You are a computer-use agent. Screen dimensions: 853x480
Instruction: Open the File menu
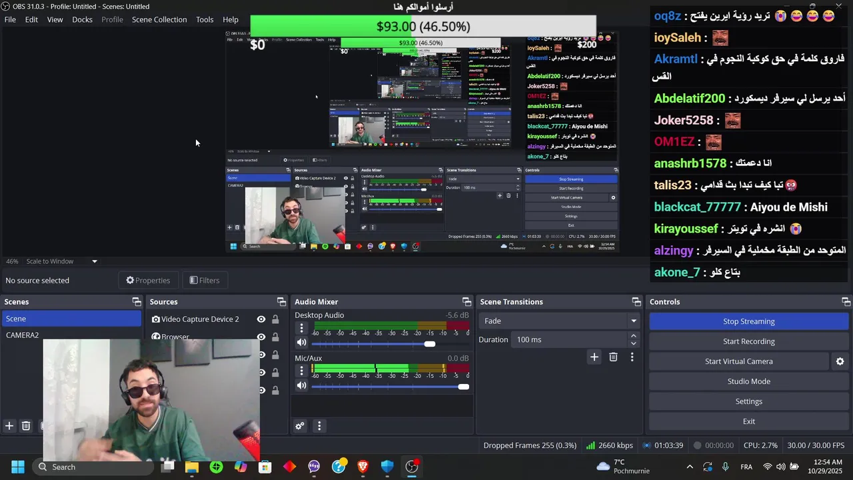10,19
